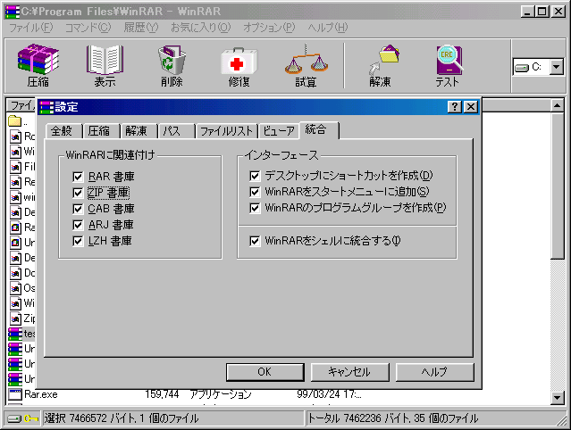Viewport: 571px width, 430px height.
Task: Toggle WinRARをスタートメニューに追加 checkbox
Action: tap(255, 192)
